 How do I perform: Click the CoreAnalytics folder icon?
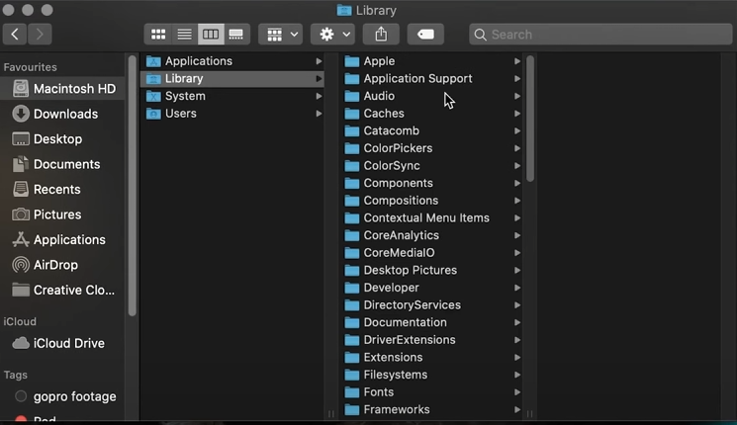click(352, 235)
